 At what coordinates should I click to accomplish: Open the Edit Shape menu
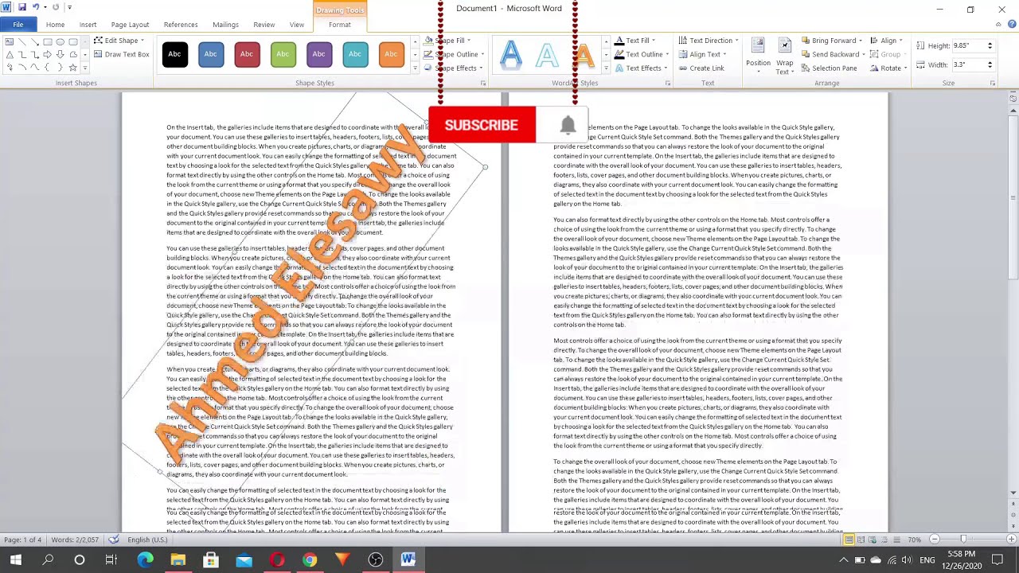[x=119, y=41]
